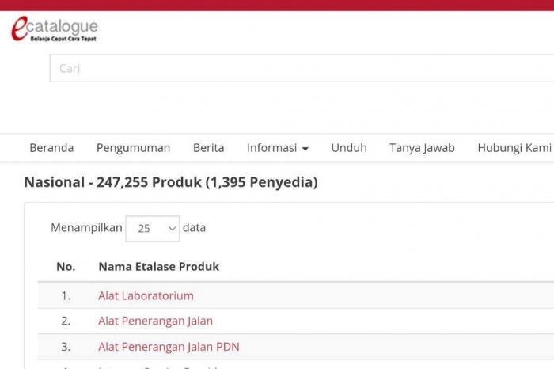
Task: Focus the Cari search field
Action: click(x=302, y=68)
